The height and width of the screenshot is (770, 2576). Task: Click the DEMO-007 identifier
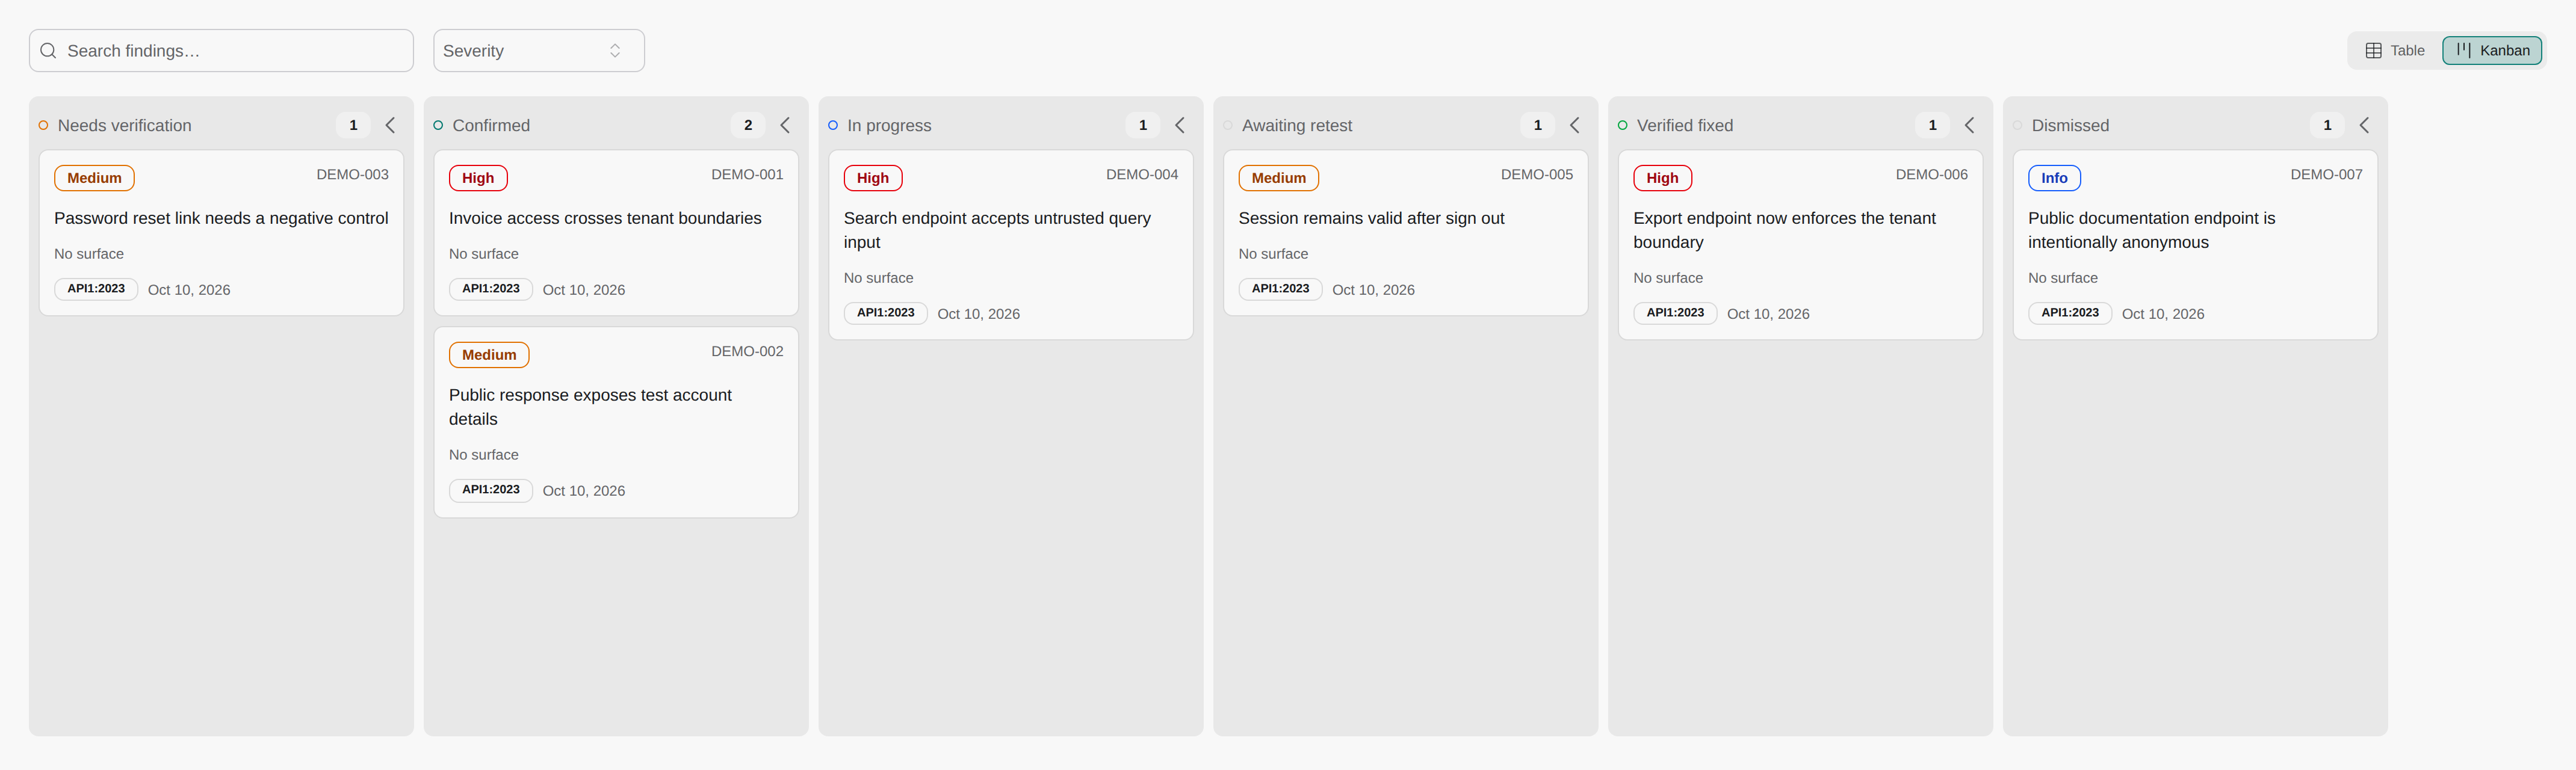(x=2326, y=174)
